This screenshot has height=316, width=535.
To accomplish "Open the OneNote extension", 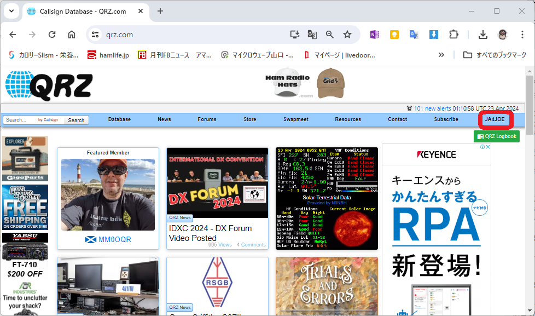I will click(375, 35).
